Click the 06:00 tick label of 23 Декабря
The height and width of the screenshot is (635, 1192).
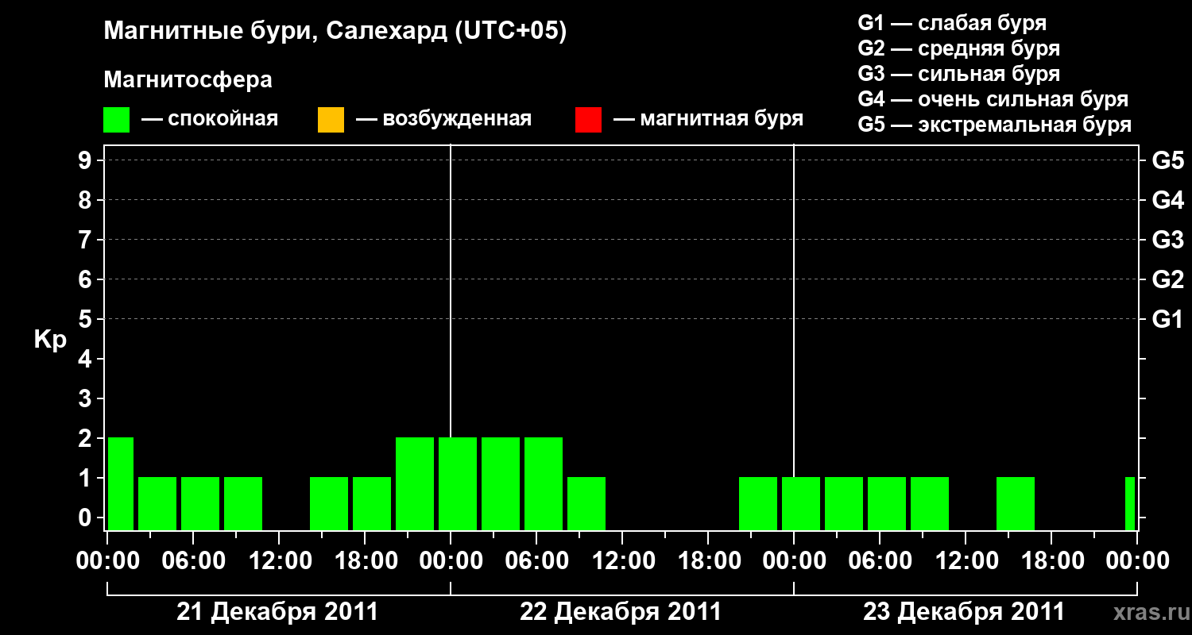point(880,560)
